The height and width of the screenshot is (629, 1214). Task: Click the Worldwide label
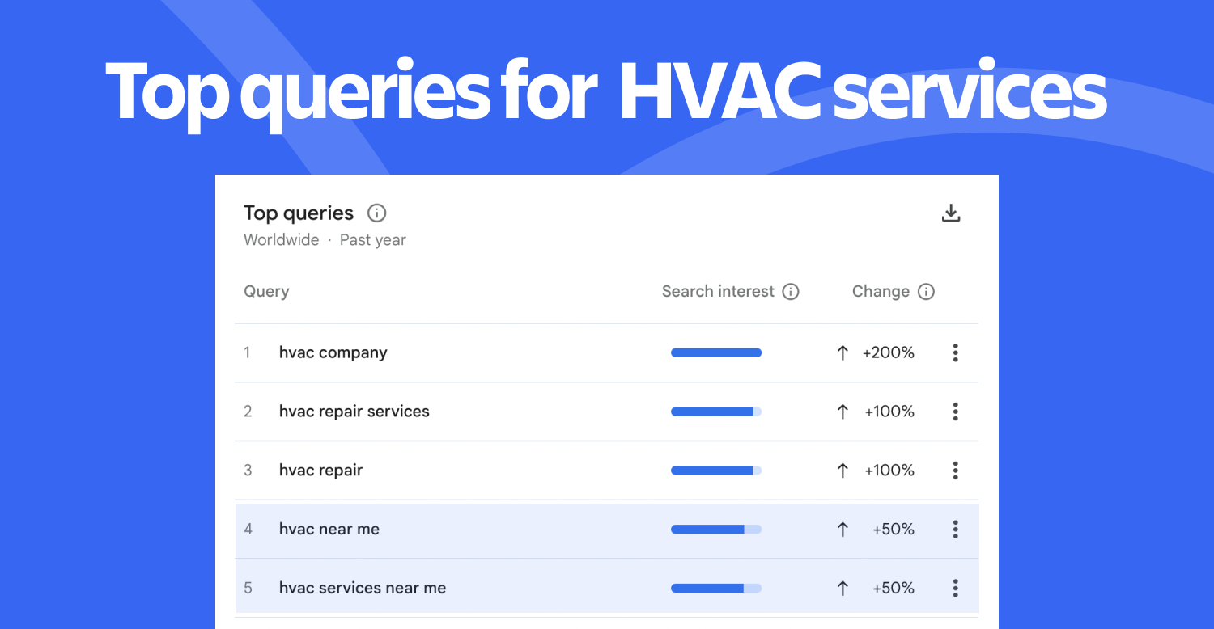tap(281, 239)
